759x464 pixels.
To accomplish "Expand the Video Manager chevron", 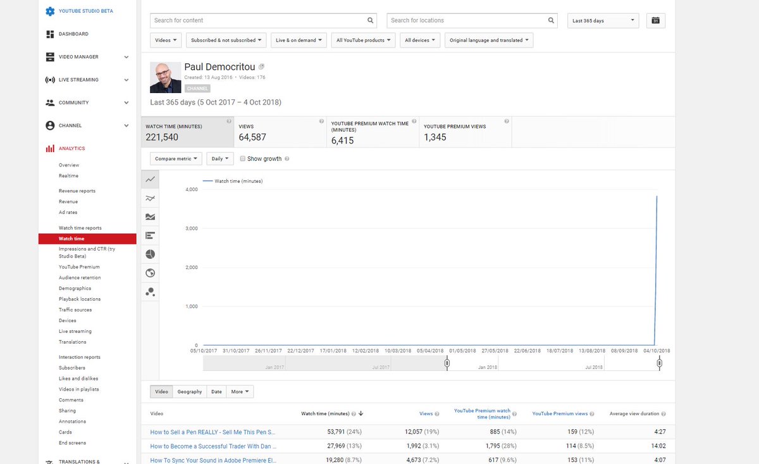I will [x=126, y=57].
